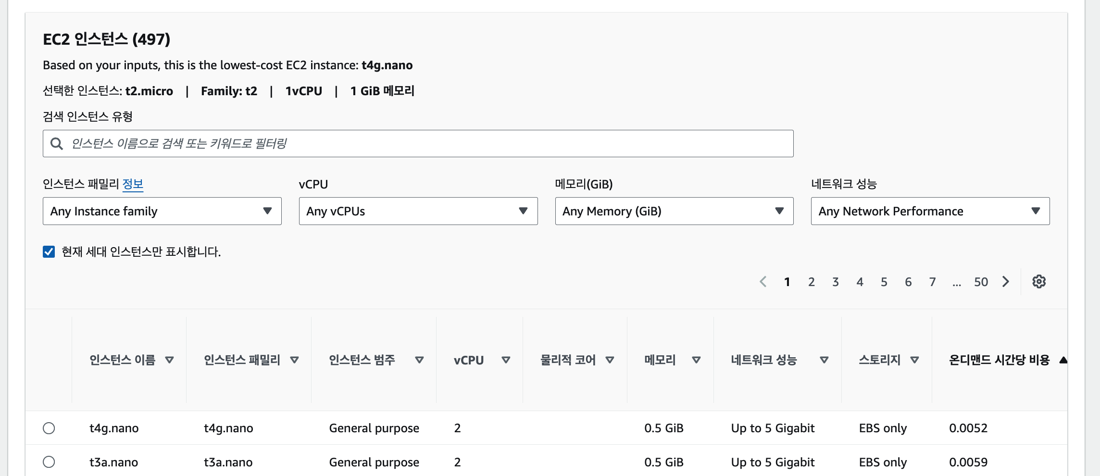Go to next page arrow
The image size is (1100, 476).
tap(1006, 282)
